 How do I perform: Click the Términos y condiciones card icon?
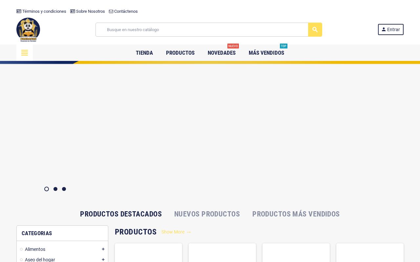coord(19,11)
